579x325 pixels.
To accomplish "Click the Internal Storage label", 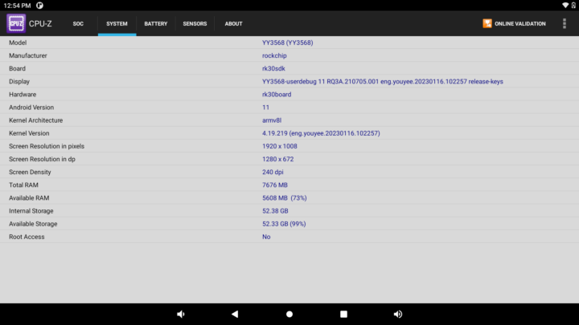I will (x=31, y=211).
